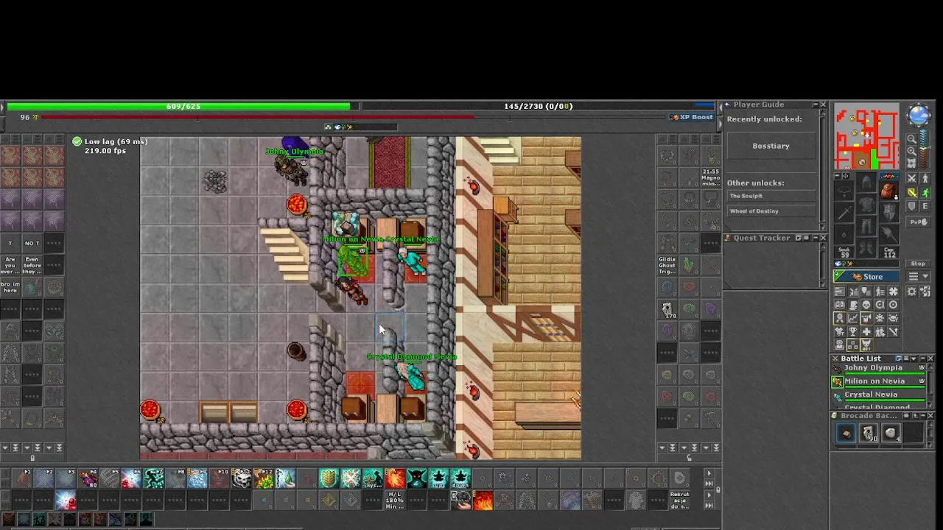Use the skull spell on F11
943x530 pixels.
[x=242, y=478]
